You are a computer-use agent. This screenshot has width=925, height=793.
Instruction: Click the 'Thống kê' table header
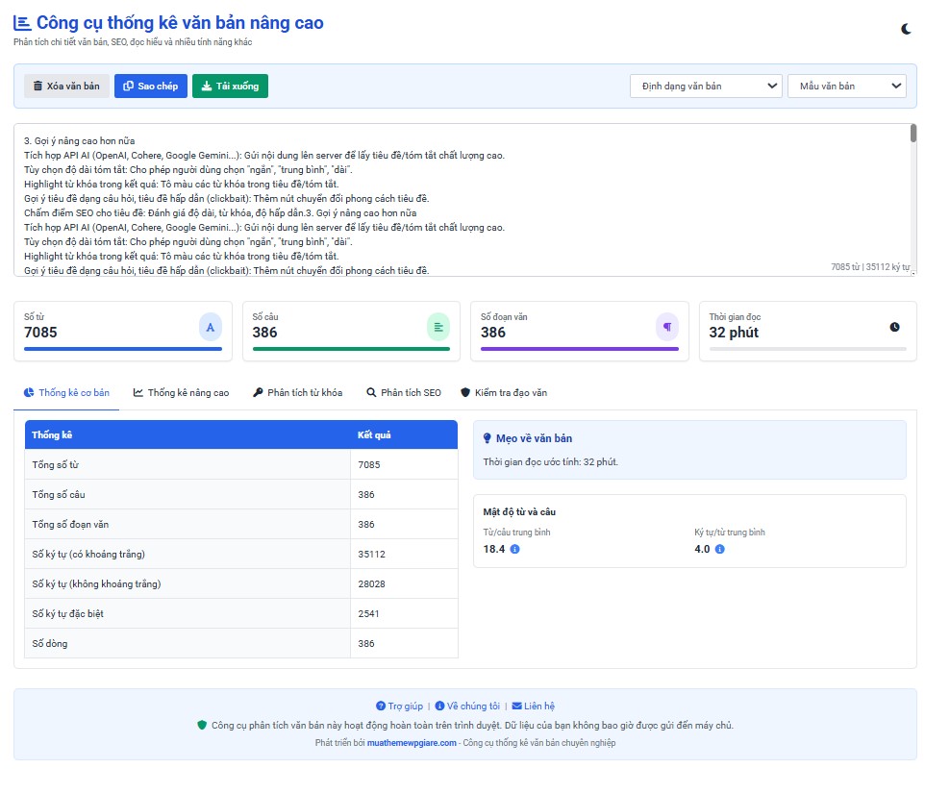(x=187, y=434)
